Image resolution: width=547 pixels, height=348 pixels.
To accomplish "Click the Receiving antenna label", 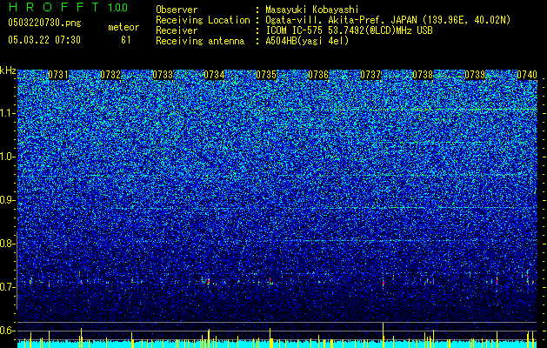I will 200,41.
